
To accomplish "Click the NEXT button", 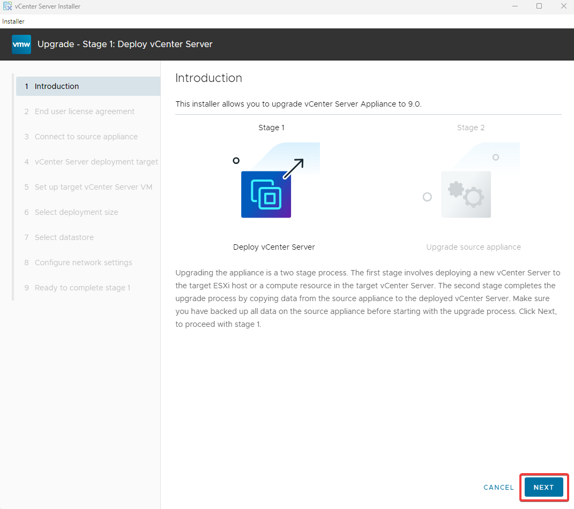I will click(543, 487).
